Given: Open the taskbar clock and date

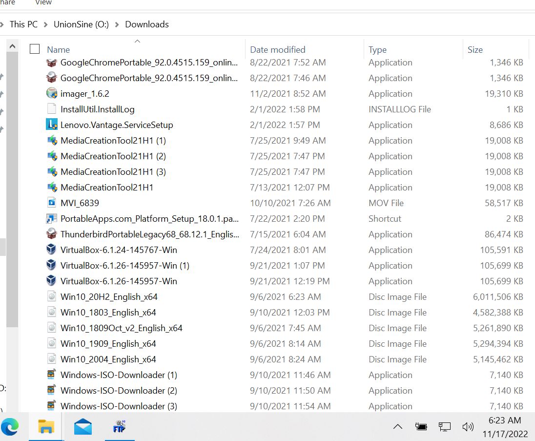Looking at the screenshot, I should 505,427.
